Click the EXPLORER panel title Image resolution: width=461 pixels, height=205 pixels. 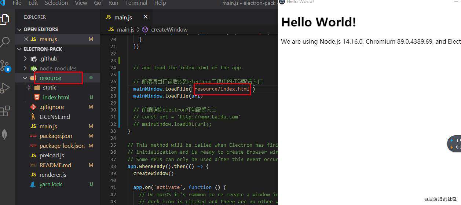point(35,17)
